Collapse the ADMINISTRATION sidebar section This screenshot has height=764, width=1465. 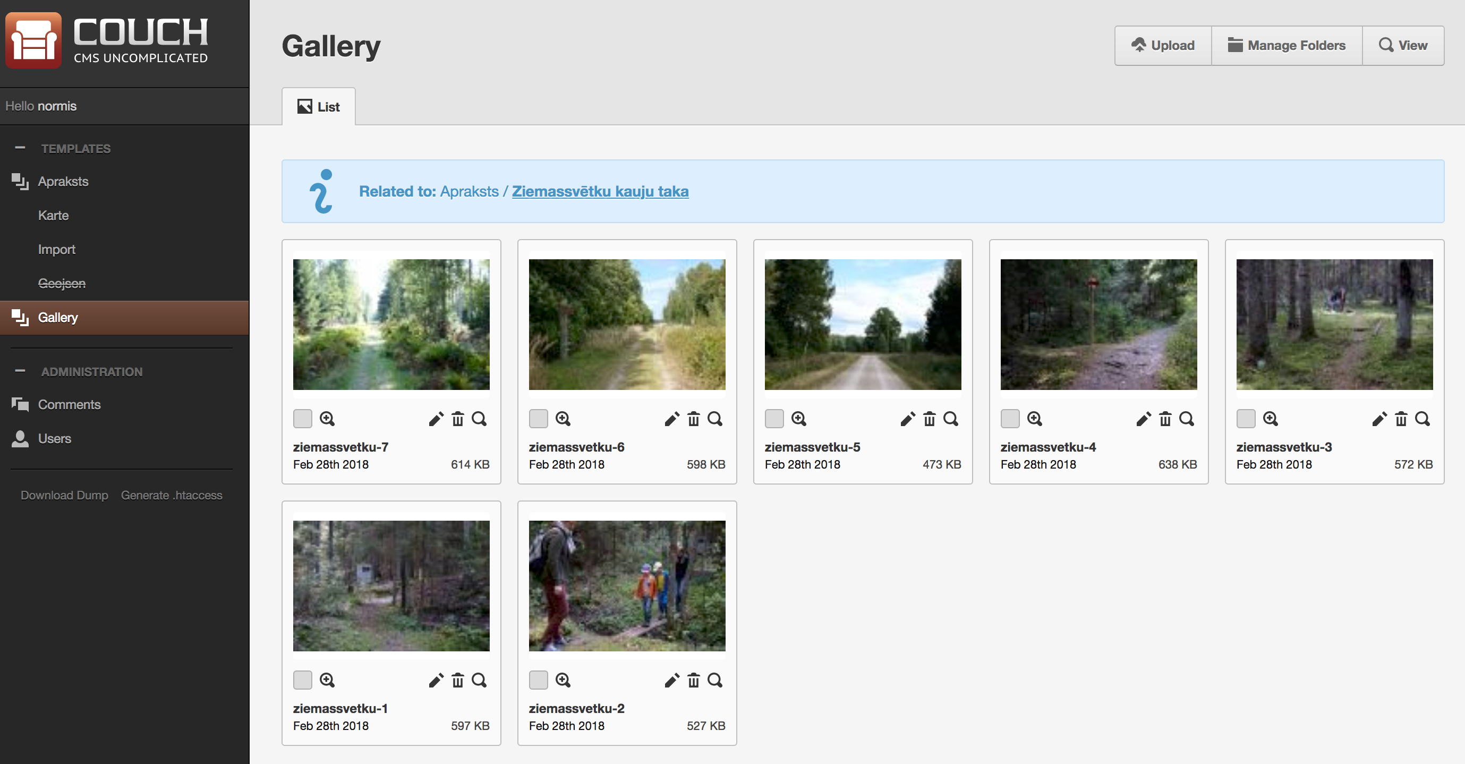click(20, 371)
